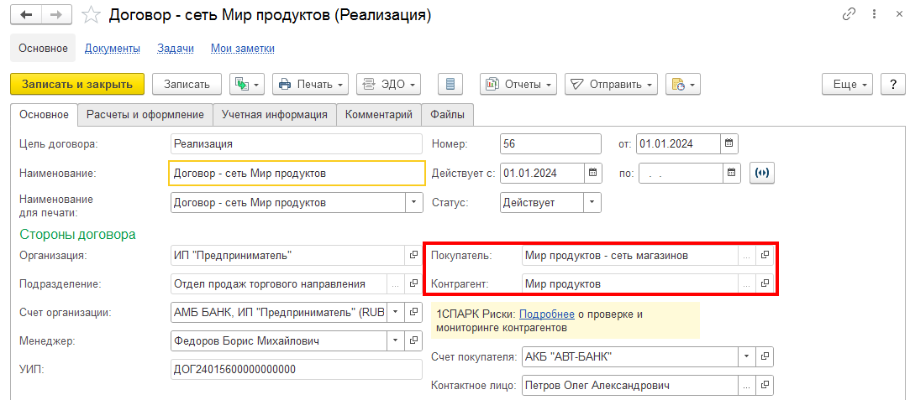Click into the Номер input field
This screenshot has height=400, width=910.
(550, 143)
